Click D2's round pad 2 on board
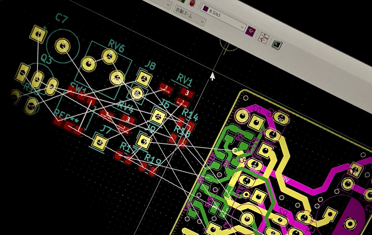Viewport: 372px width, 235px height. coord(242,116)
